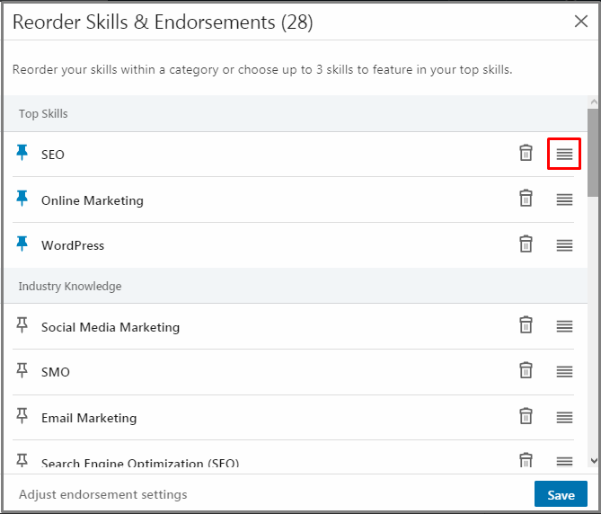Pin SMO as a top skill
This screenshot has width=601, height=514.
[x=22, y=371]
